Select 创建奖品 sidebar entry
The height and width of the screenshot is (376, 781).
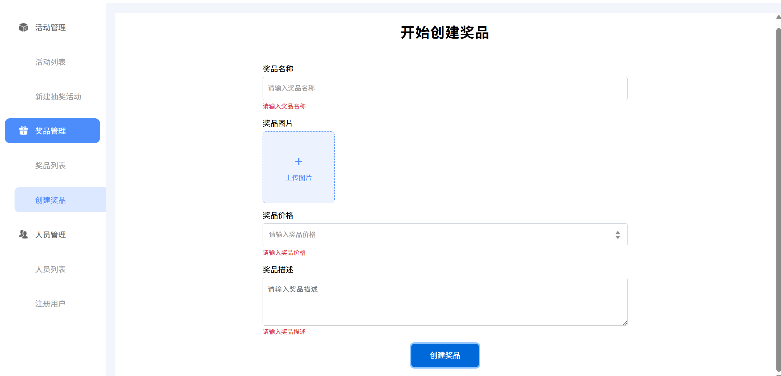pyautogui.click(x=50, y=200)
